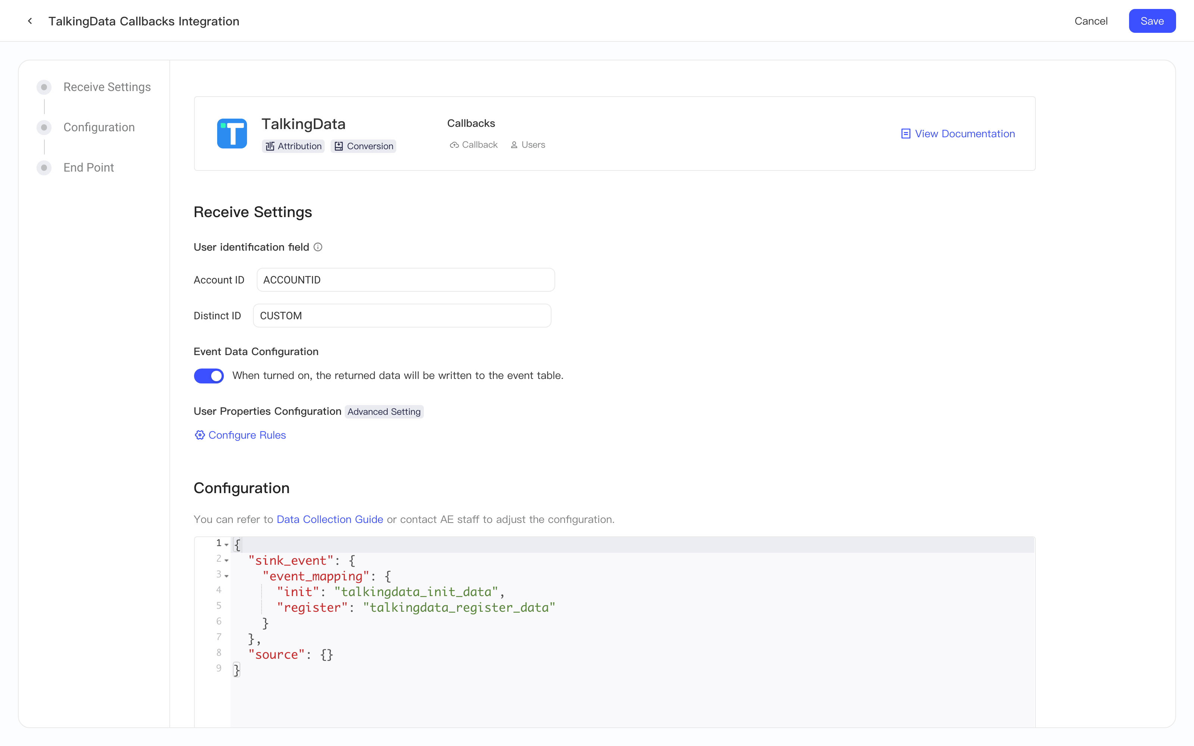The height and width of the screenshot is (746, 1194).
Task: Click the "event_mapping" key in editor
Action: [316, 576]
